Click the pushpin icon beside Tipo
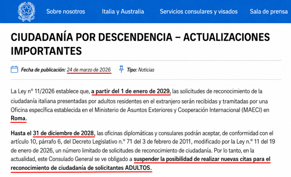 121,69
